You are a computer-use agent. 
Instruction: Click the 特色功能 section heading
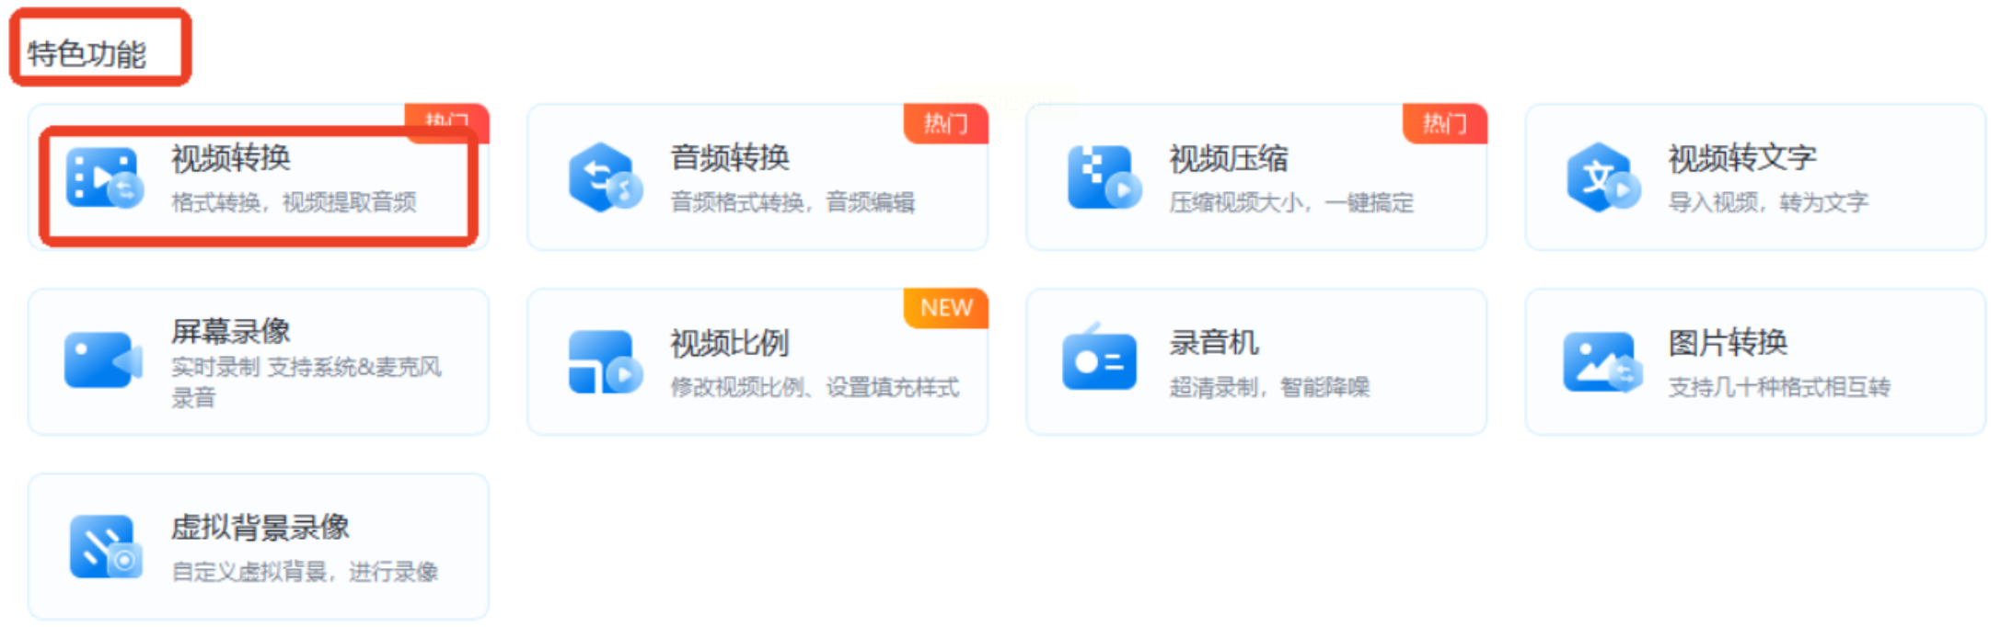tap(87, 54)
